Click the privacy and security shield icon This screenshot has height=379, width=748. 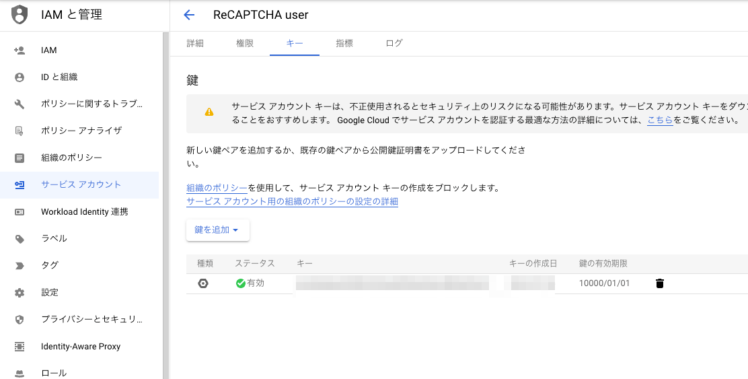[x=20, y=319]
